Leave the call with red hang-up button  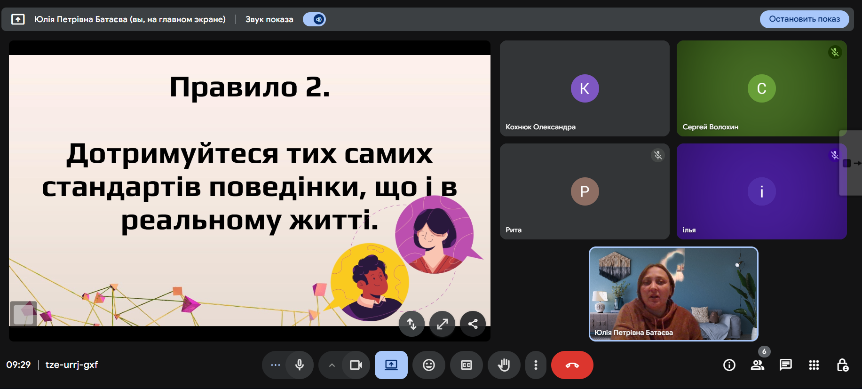point(572,365)
